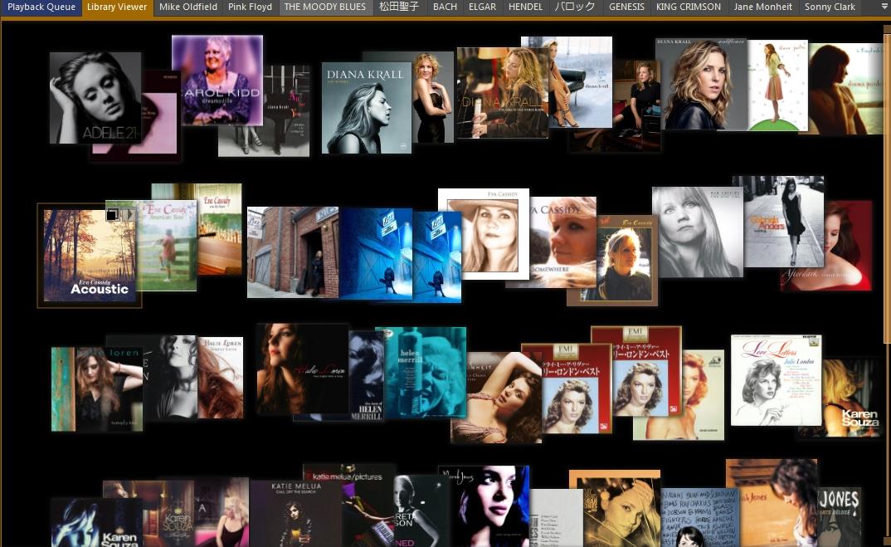Viewport: 891px width, 547px height.
Task: Select the ELGAR tab
Action: (x=483, y=7)
